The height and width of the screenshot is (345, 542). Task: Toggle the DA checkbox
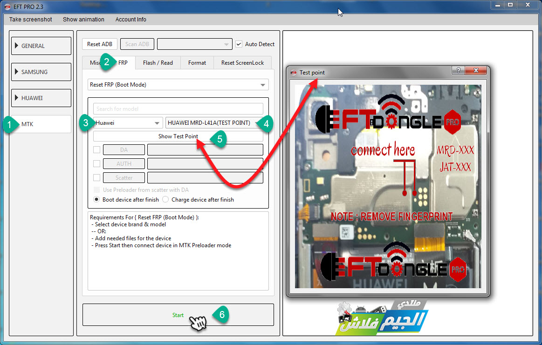97,149
